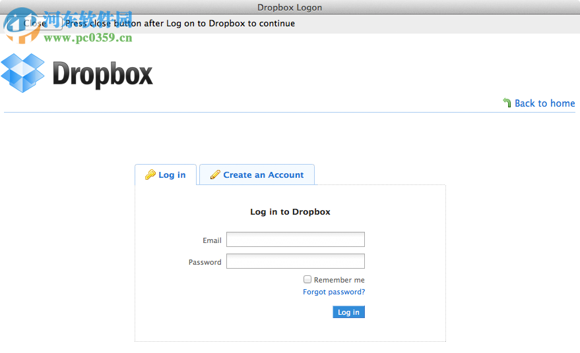Click the Press close button instruction text

tap(180, 23)
